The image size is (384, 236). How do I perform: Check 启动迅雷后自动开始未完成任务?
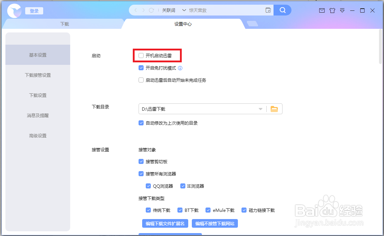pos(141,80)
